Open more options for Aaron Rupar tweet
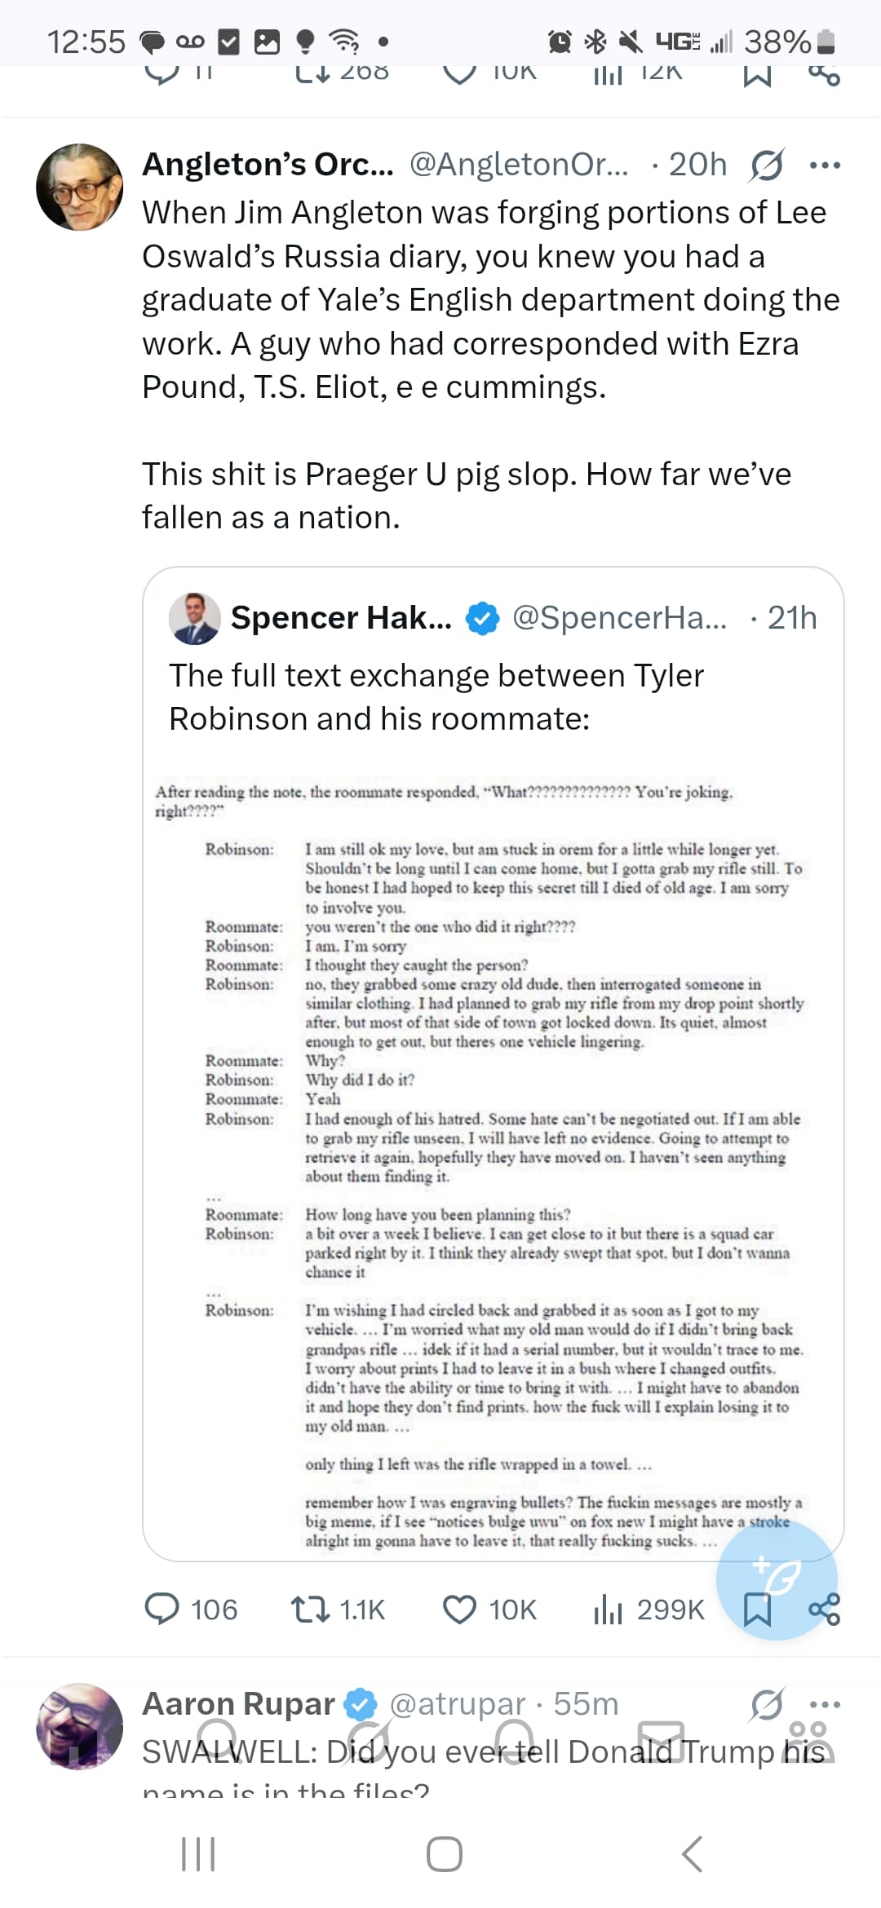This screenshot has width=881, height=1908. [x=825, y=1704]
